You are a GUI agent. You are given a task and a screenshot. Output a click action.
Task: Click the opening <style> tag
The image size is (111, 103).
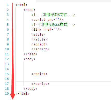pos(38,35)
